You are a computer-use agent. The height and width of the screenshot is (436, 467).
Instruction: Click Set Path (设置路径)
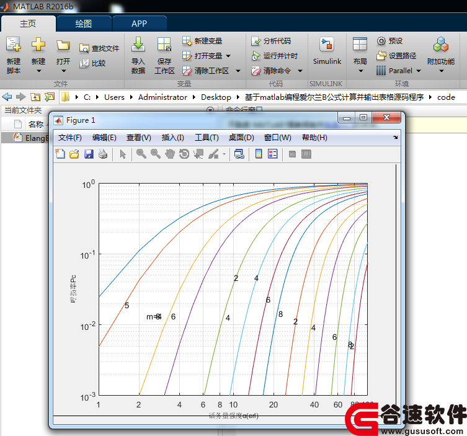click(396, 56)
